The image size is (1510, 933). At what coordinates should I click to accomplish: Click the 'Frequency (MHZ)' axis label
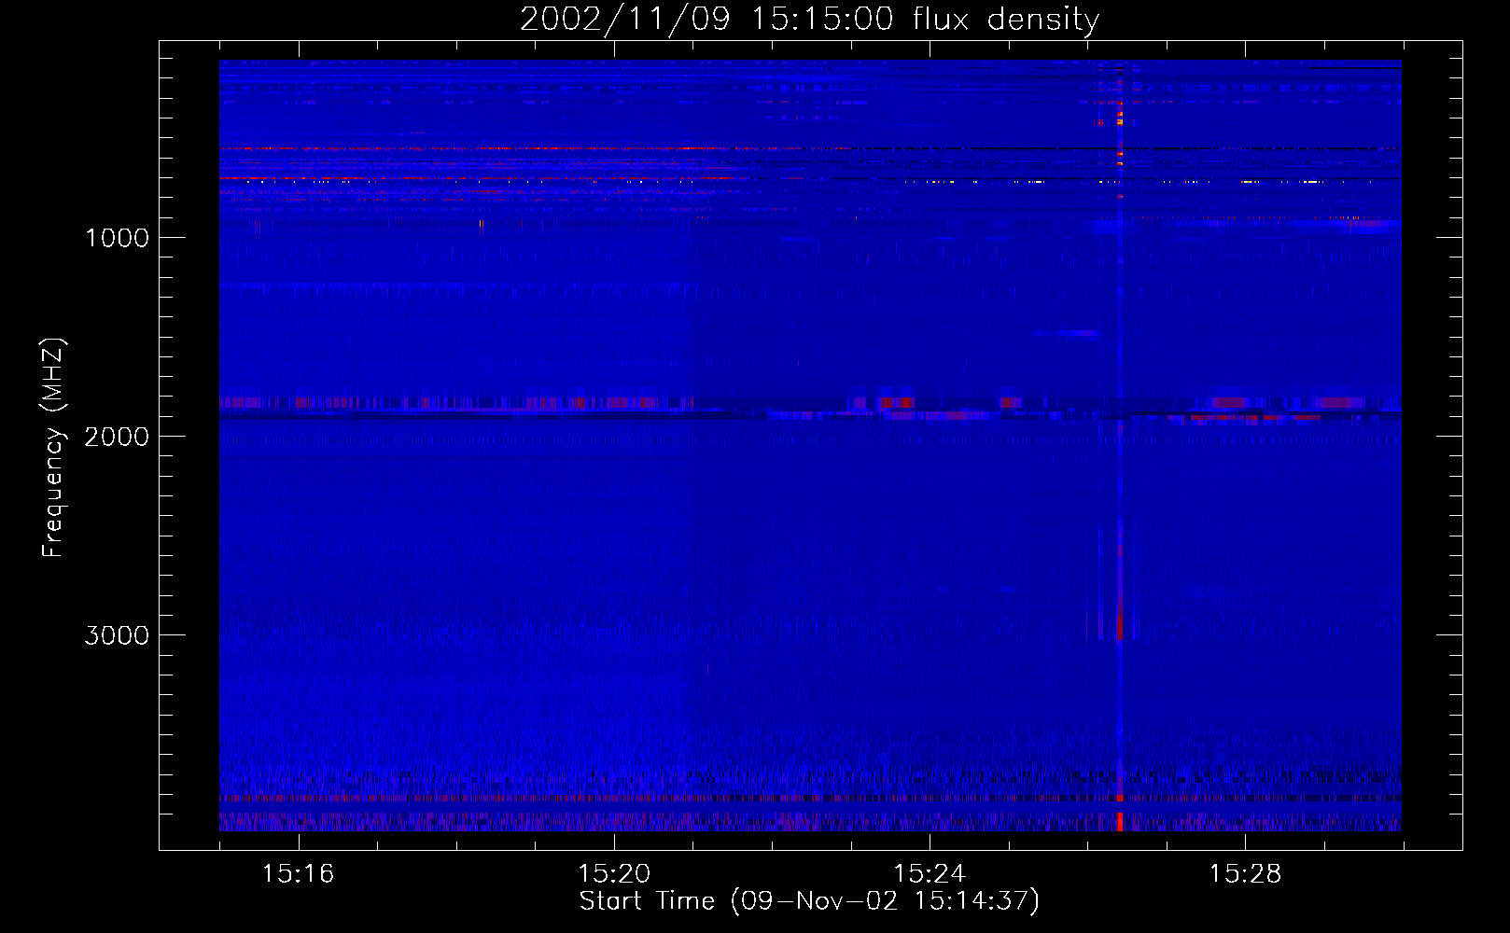point(54,448)
